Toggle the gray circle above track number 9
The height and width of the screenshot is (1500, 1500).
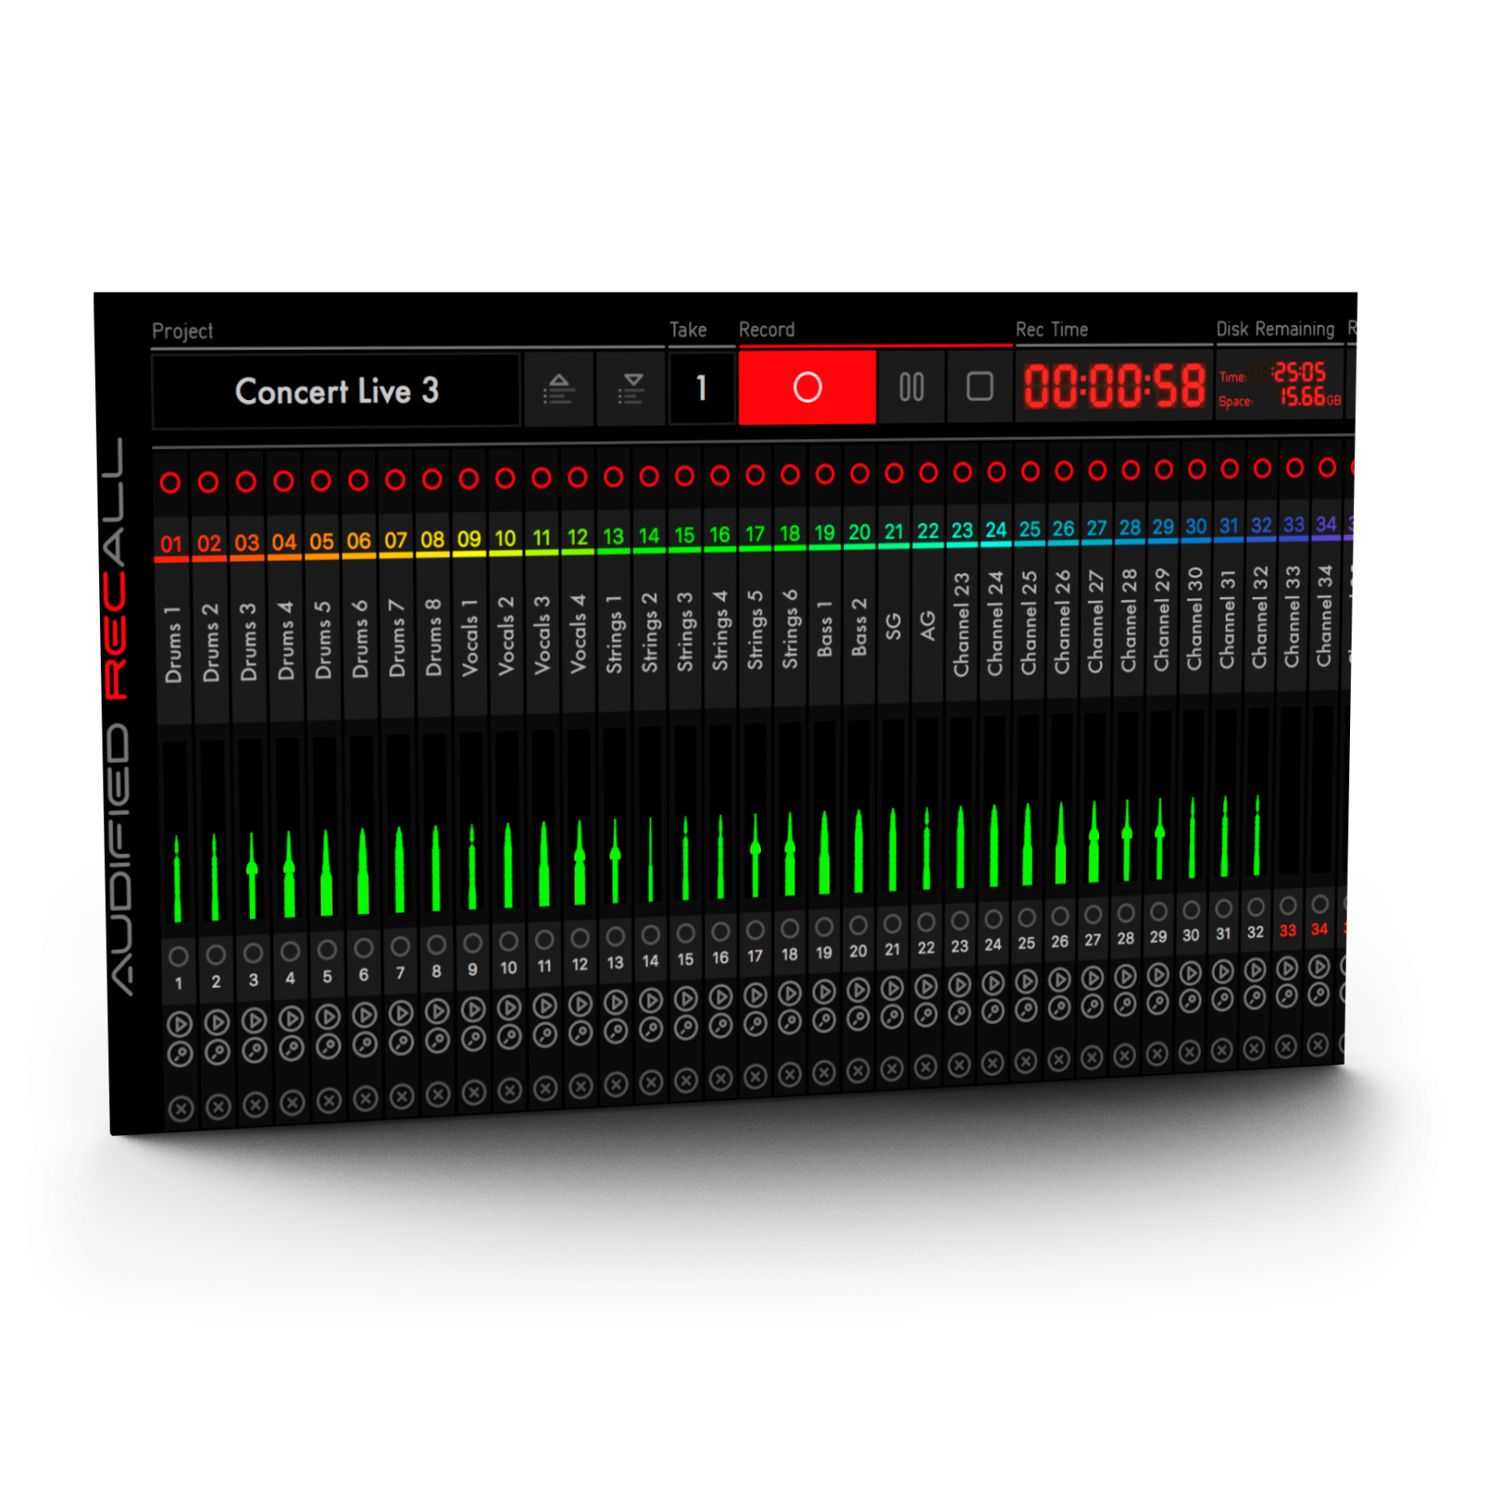click(472, 942)
